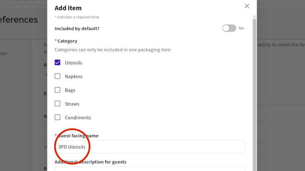This screenshot has width=305, height=171.
Task: Click the 'No' text beside the toggle
Action: [x=241, y=28]
